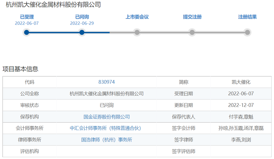Click the 评估机构 label cell
This screenshot has width=274, height=159.
tap(29, 151)
